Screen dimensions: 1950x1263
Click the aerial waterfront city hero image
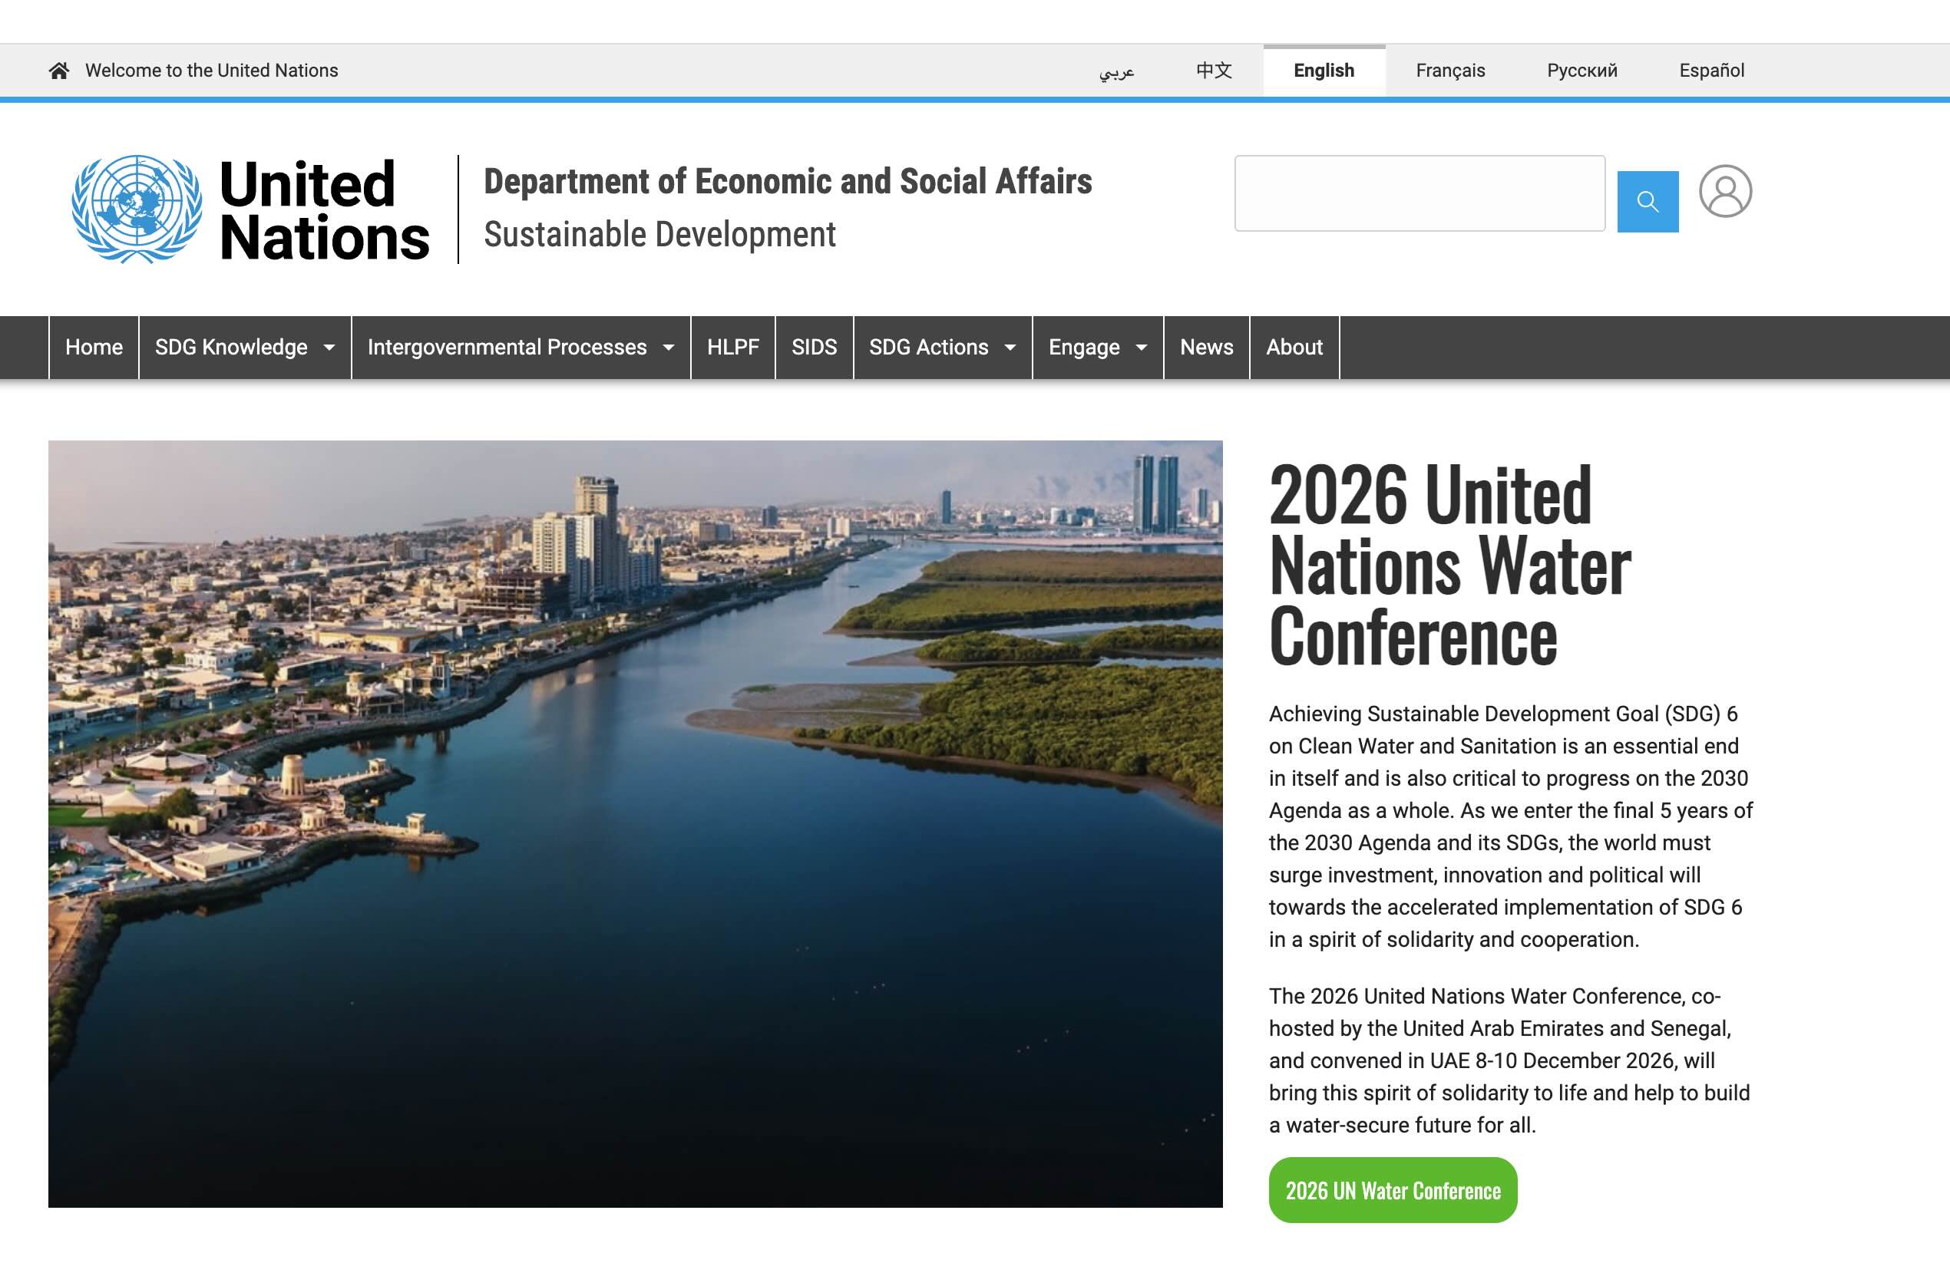point(635,823)
